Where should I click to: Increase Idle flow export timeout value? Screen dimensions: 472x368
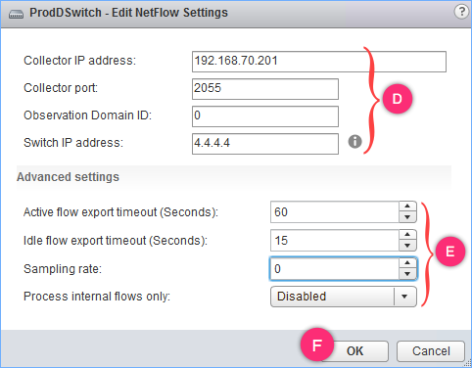pyautogui.click(x=407, y=235)
